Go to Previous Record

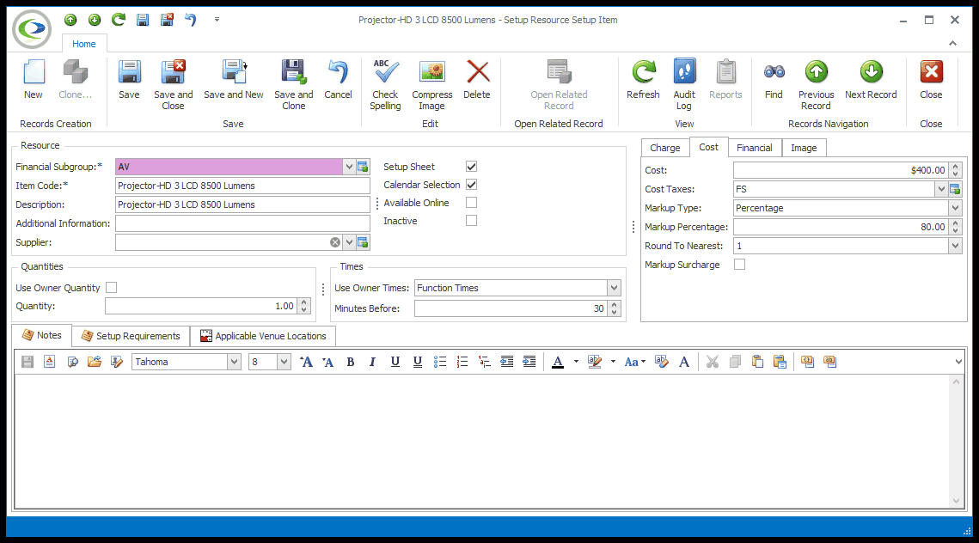[x=816, y=85]
